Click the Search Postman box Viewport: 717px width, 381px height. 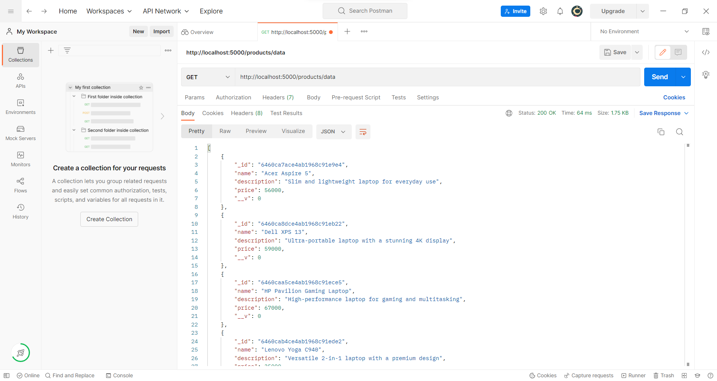[x=365, y=11]
